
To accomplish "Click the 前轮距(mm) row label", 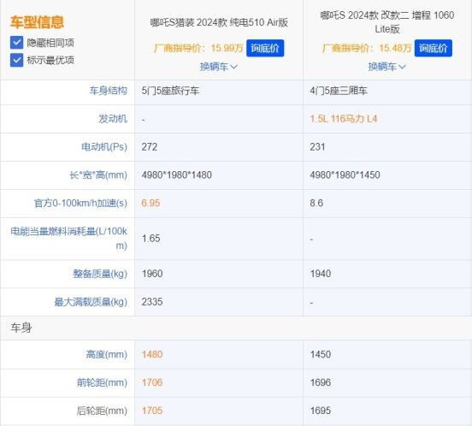I will (102, 382).
